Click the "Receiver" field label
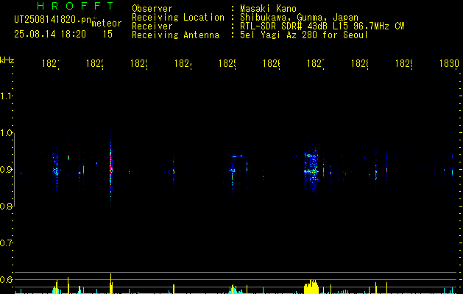Viewport: 463px width, 294px height. tap(152, 26)
